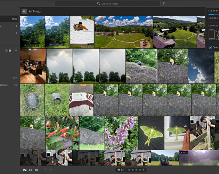
Task: Open red tubular flowers photo
Action: [x=62, y=133]
